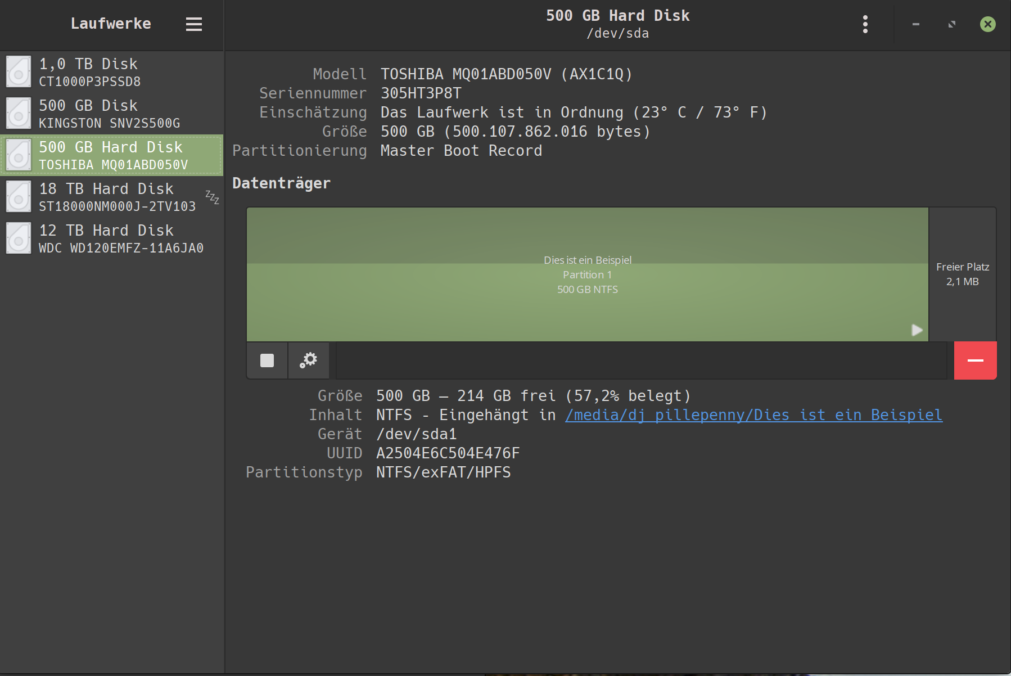Unmount the partition with the stop button
Screen dimensions: 1011x676
tap(267, 360)
